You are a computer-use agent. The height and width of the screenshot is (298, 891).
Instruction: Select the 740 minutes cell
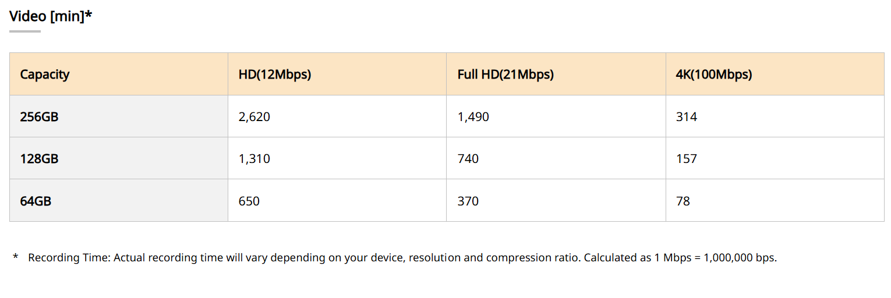(468, 159)
